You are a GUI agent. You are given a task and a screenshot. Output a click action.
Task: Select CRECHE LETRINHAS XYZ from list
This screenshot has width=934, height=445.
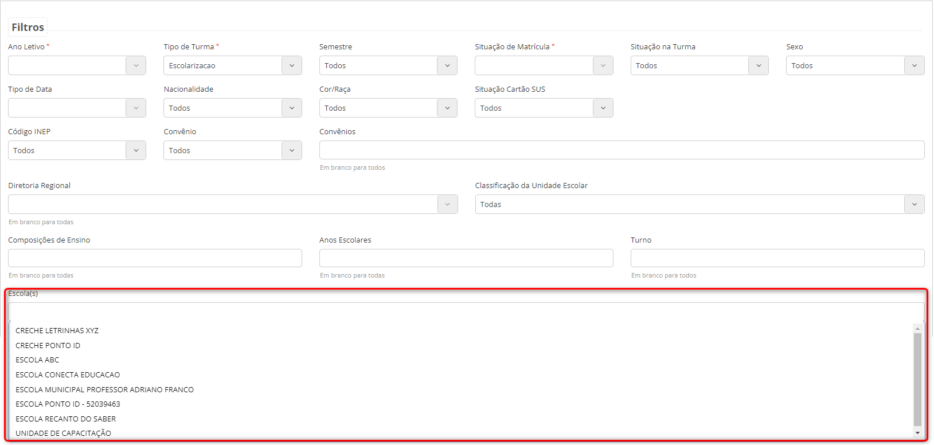(x=461, y=331)
